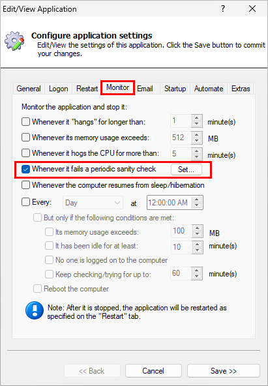
Task: Click the help question mark icon
Action: click(223, 9)
